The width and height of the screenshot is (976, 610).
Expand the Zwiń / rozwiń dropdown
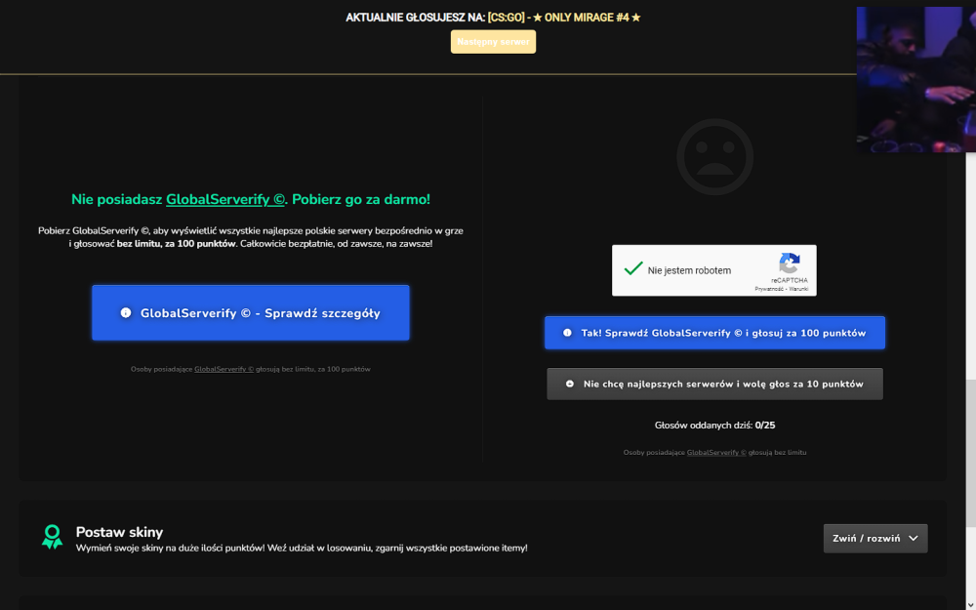click(875, 539)
